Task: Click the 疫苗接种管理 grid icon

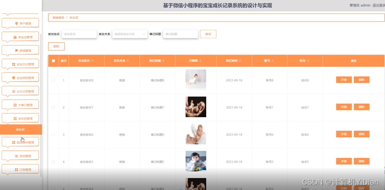Action: tap(13, 142)
